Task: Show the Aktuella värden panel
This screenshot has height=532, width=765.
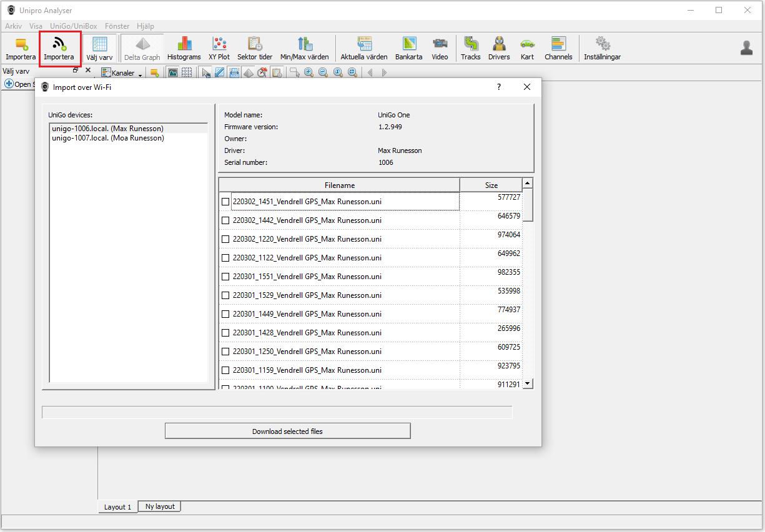Action: 364,49
